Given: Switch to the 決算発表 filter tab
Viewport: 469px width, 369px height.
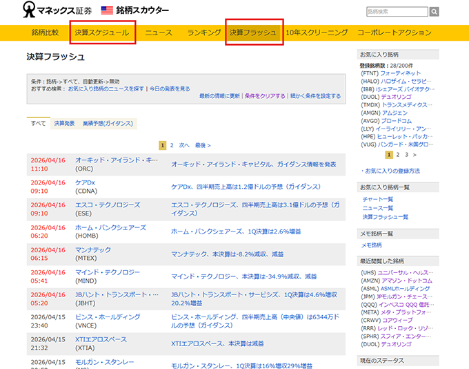Looking at the screenshot, I should 64,124.
